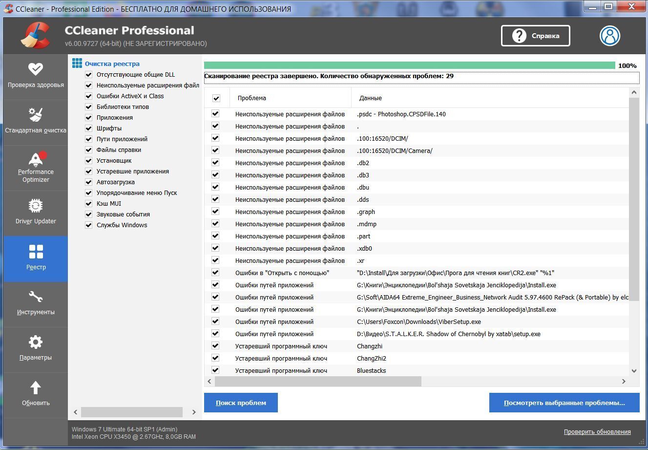Uncheck the ViberSetup.exe row checkbox
Viewport: 648px width, 450px height.
(x=215, y=321)
